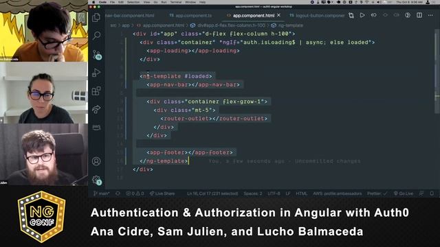Open the AWS toolkit view
The image size is (440, 247).
coord(96,127)
